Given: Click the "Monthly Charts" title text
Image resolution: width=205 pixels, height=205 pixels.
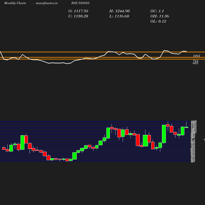Looking at the screenshot, I should tap(15, 3).
